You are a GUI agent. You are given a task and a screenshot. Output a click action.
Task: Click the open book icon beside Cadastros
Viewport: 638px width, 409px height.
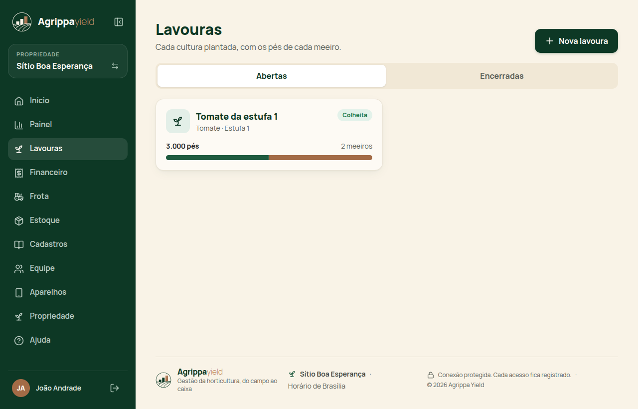click(x=19, y=244)
